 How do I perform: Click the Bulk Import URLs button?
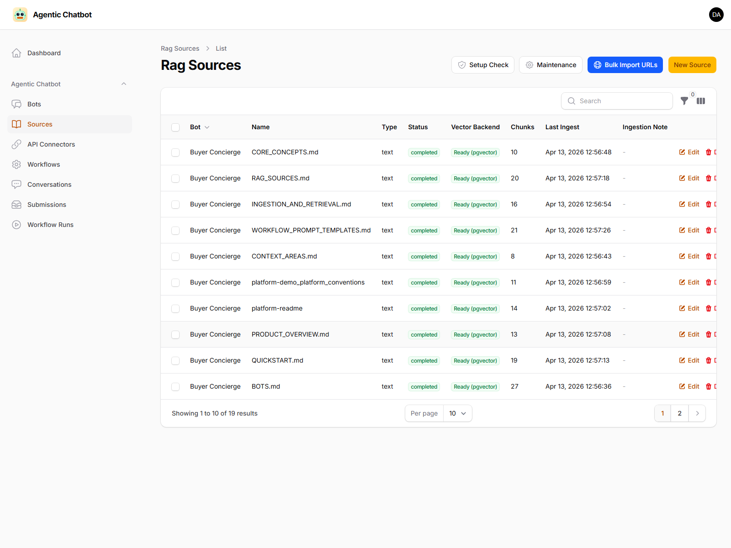tap(625, 65)
